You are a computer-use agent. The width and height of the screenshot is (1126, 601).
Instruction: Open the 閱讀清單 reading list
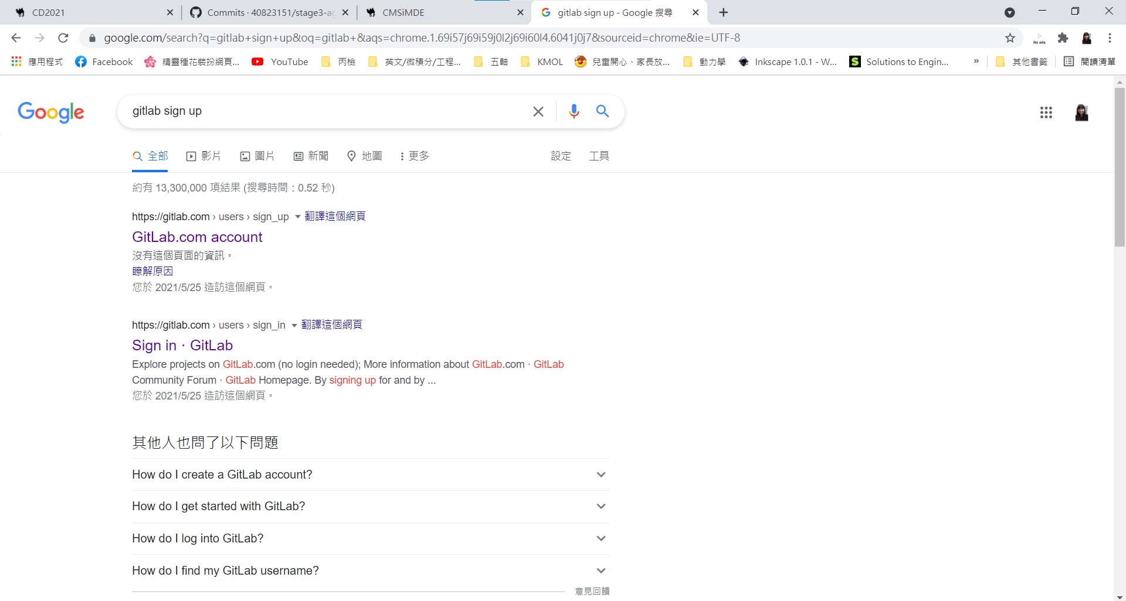coord(1090,62)
